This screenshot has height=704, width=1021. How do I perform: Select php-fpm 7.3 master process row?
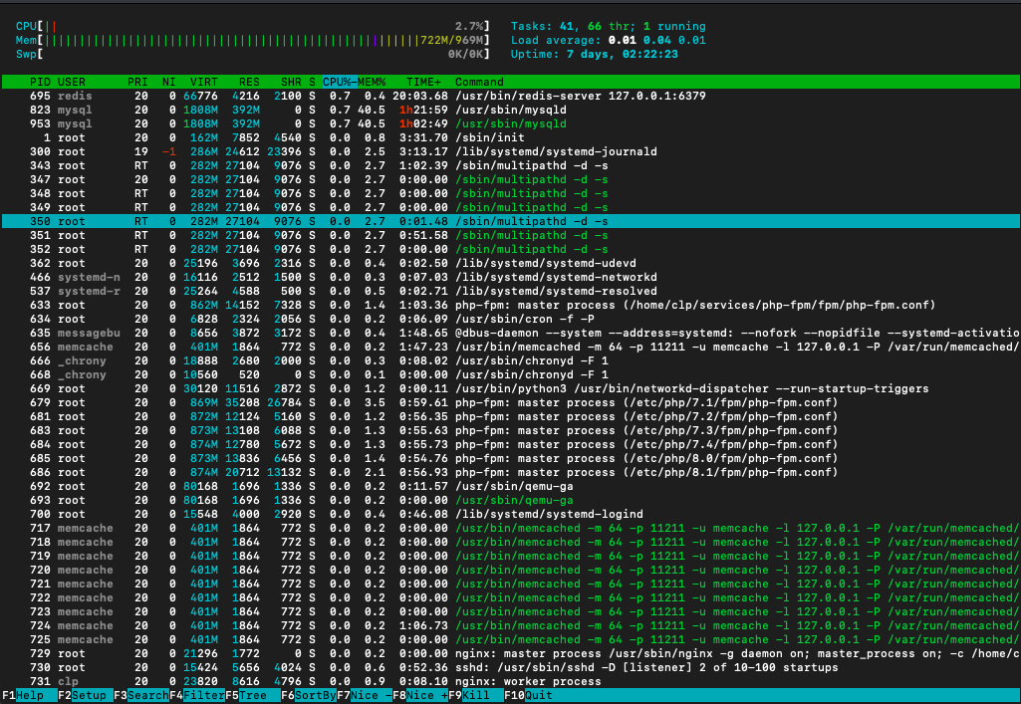point(510,431)
